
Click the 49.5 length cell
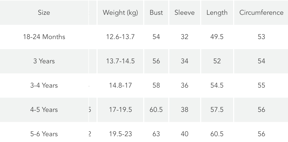click(217, 37)
